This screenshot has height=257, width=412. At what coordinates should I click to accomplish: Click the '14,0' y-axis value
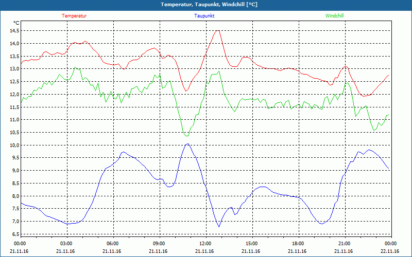click(x=15, y=44)
